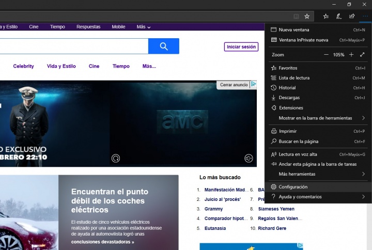The height and width of the screenshot is (250, 372).
Task: Open the Eutanasia trending search
Action: click(215, 228)
